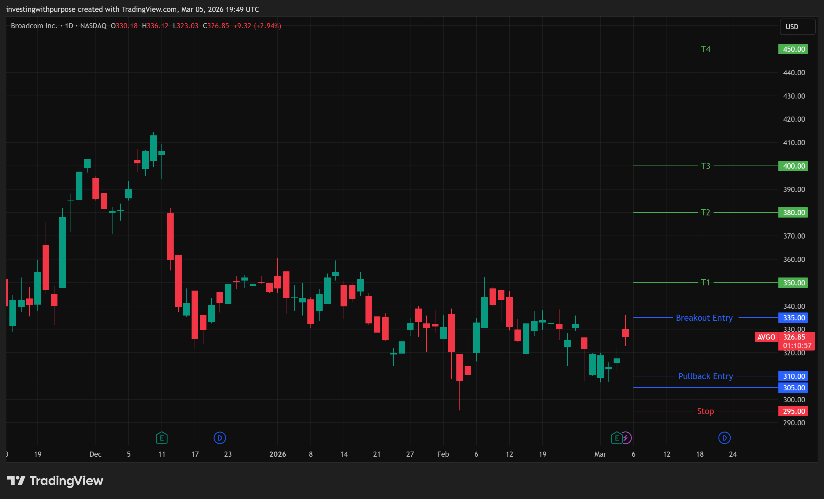824x499 pixels.
Task: Click the December earnings 'E' marker
Action: tap(161, 438)
